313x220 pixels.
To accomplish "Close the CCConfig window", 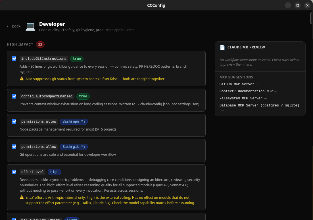I will click(307, 5).
